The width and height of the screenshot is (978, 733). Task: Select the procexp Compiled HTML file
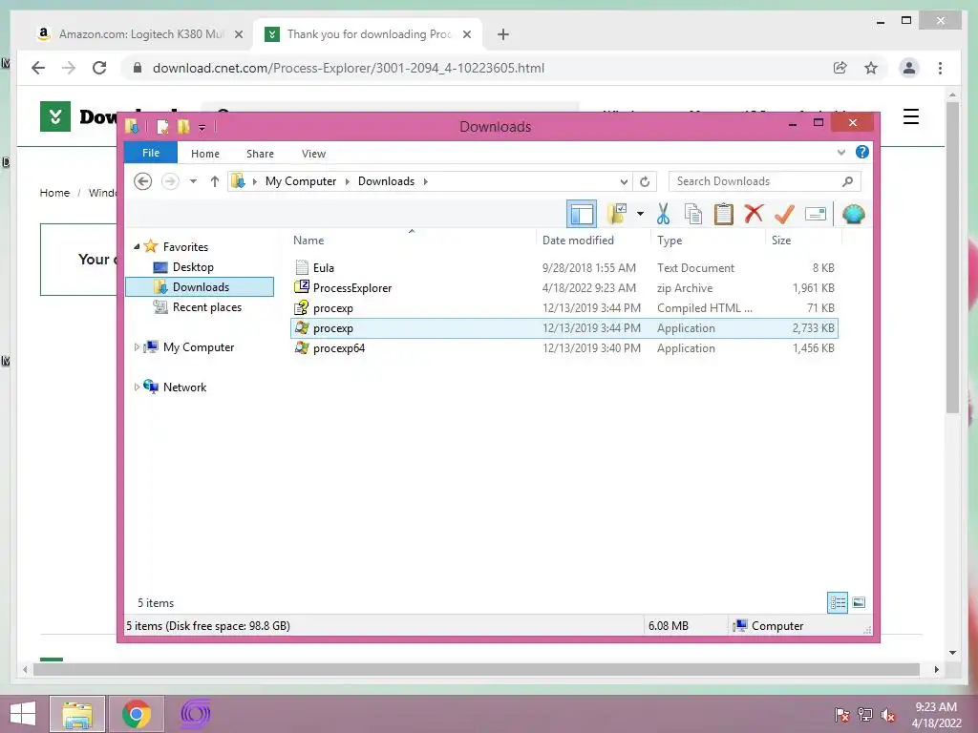(563, 308)
